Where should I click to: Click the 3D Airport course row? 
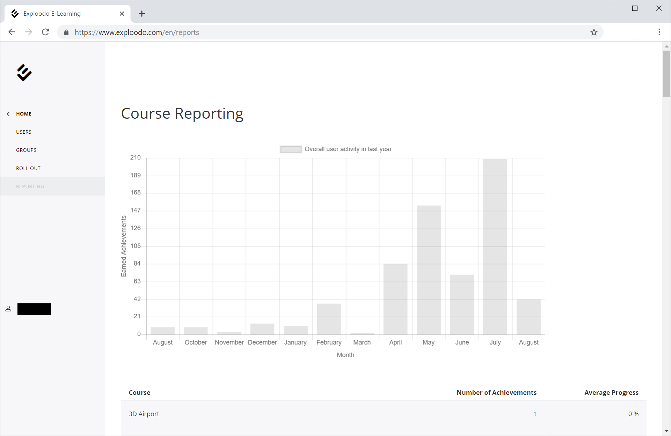pos(144,414)
